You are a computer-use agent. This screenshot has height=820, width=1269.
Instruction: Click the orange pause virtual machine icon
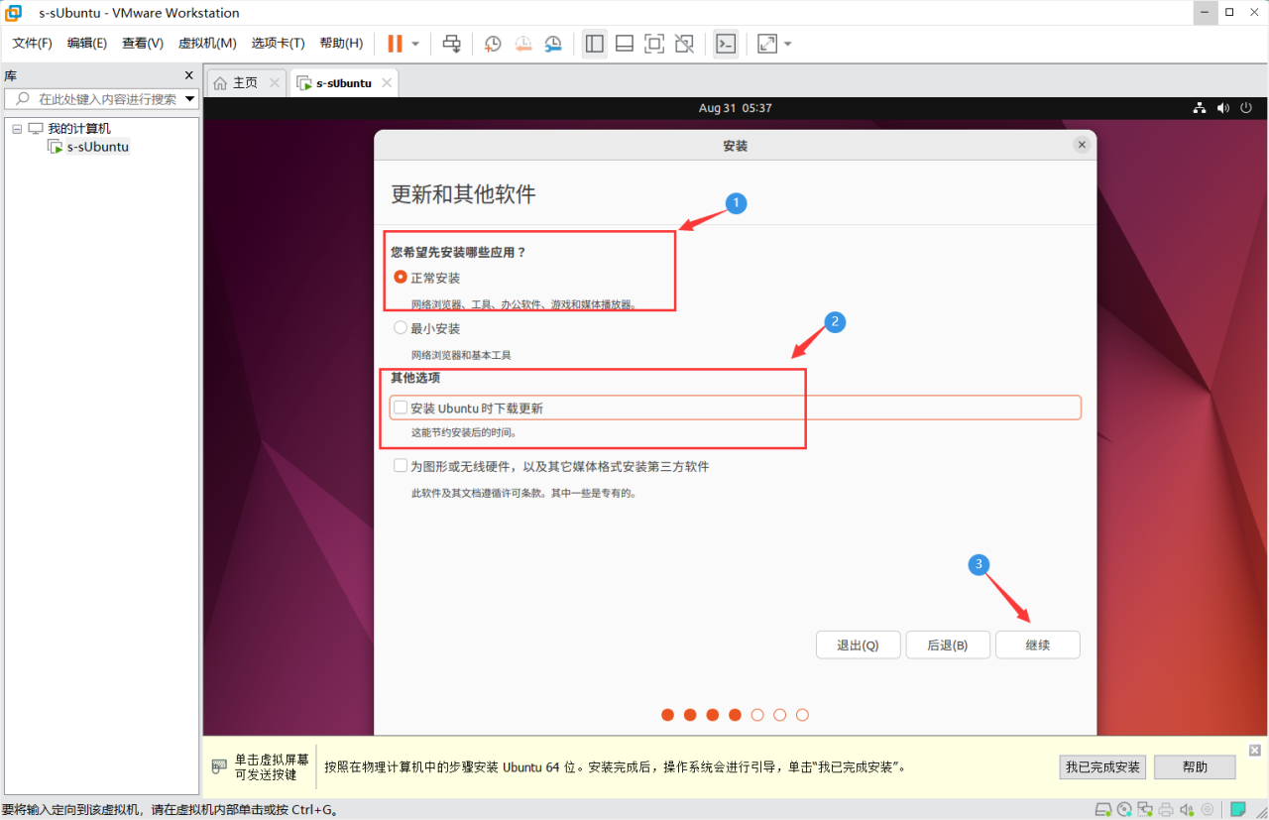[x=395, y=44]
